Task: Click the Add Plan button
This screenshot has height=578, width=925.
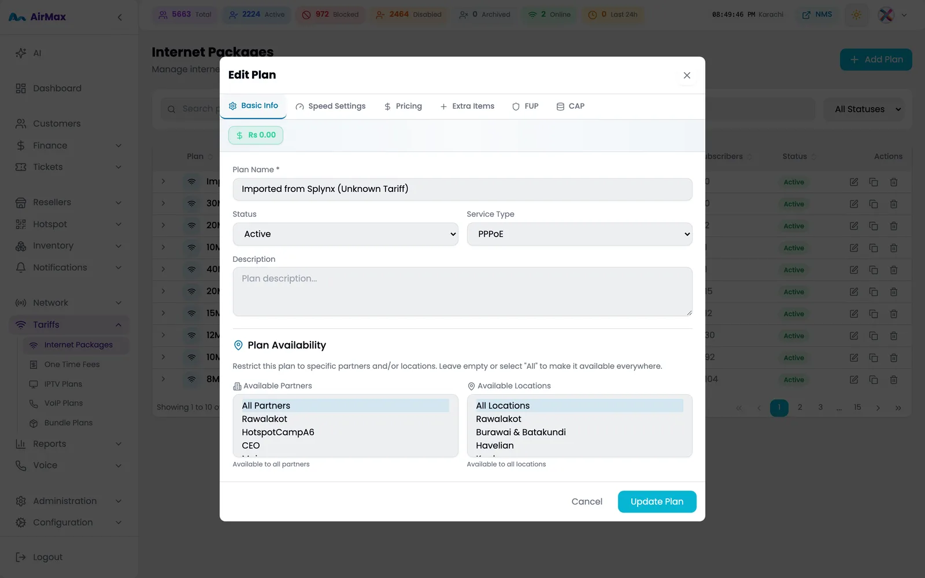Action: (x=876, y=60)
